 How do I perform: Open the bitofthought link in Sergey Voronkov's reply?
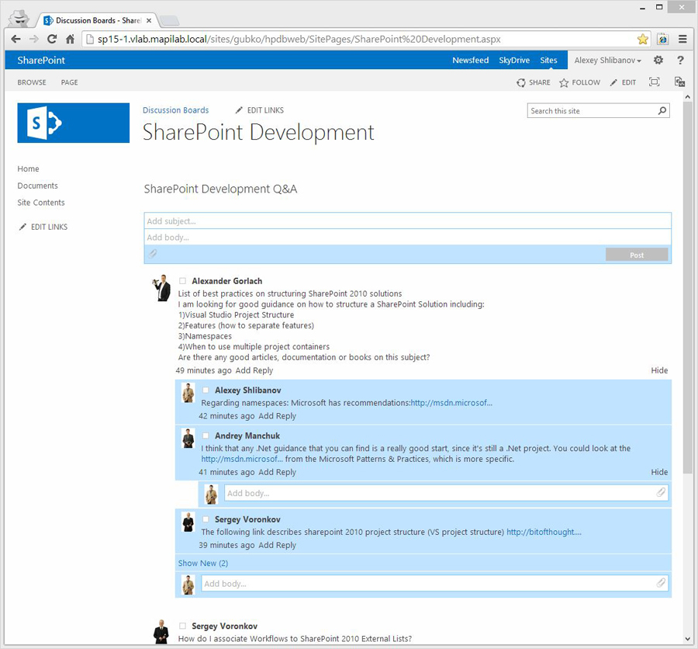pos(544,533)
